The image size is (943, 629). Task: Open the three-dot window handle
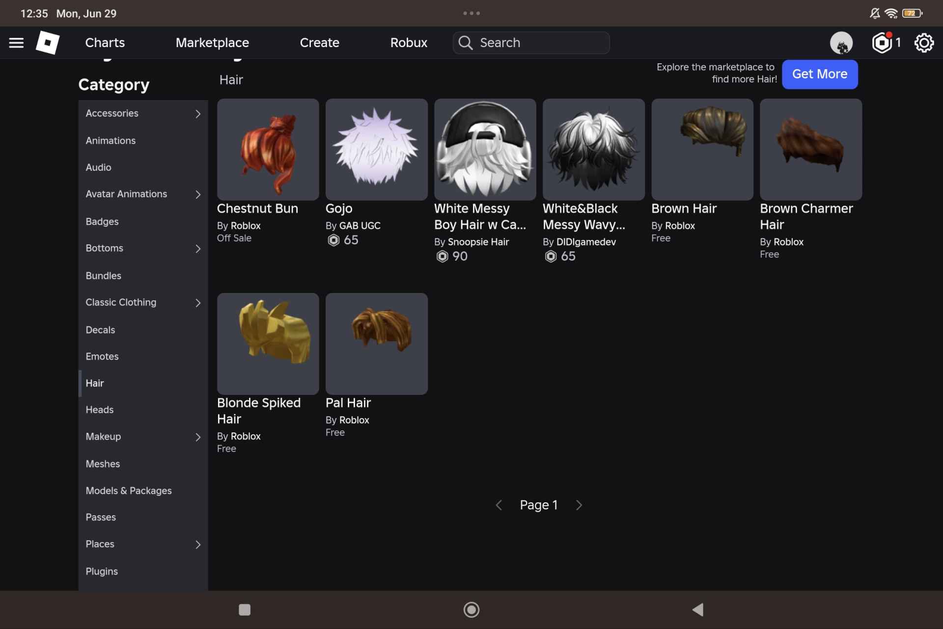(471, 13)
